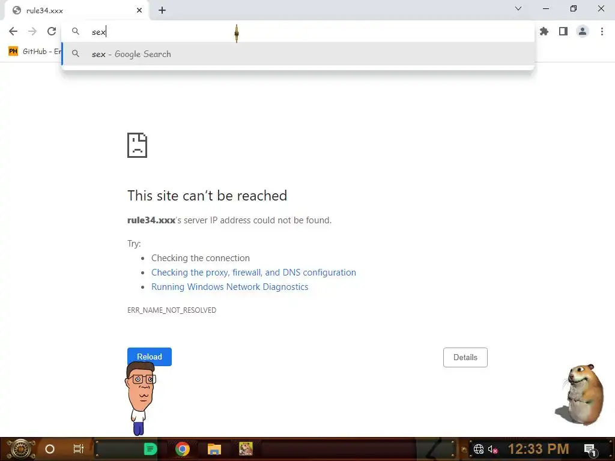Click the 'Checking the connection' bullet

[201, 258]
